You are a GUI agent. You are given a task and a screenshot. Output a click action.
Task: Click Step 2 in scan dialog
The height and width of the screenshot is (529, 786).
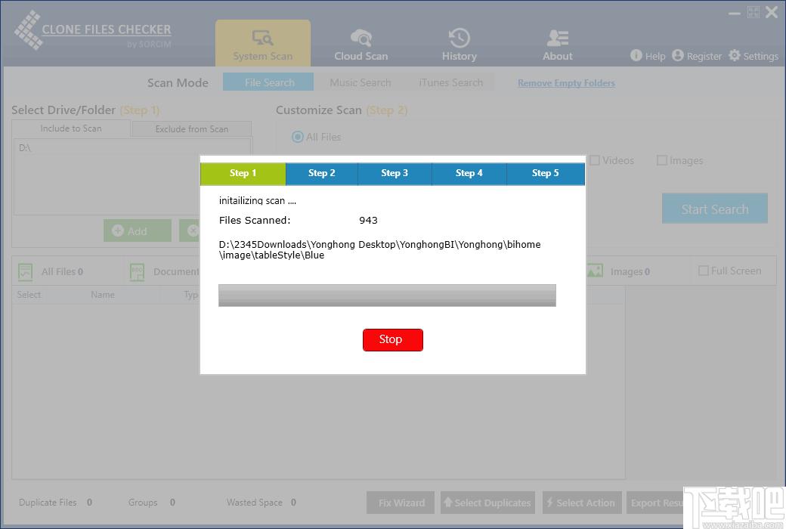click(322, 174)
